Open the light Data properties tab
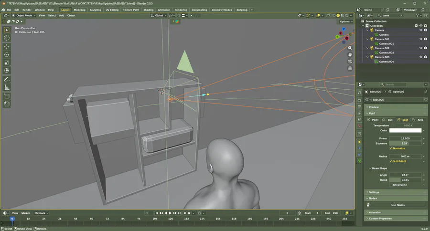 click(x=359, y=161)
